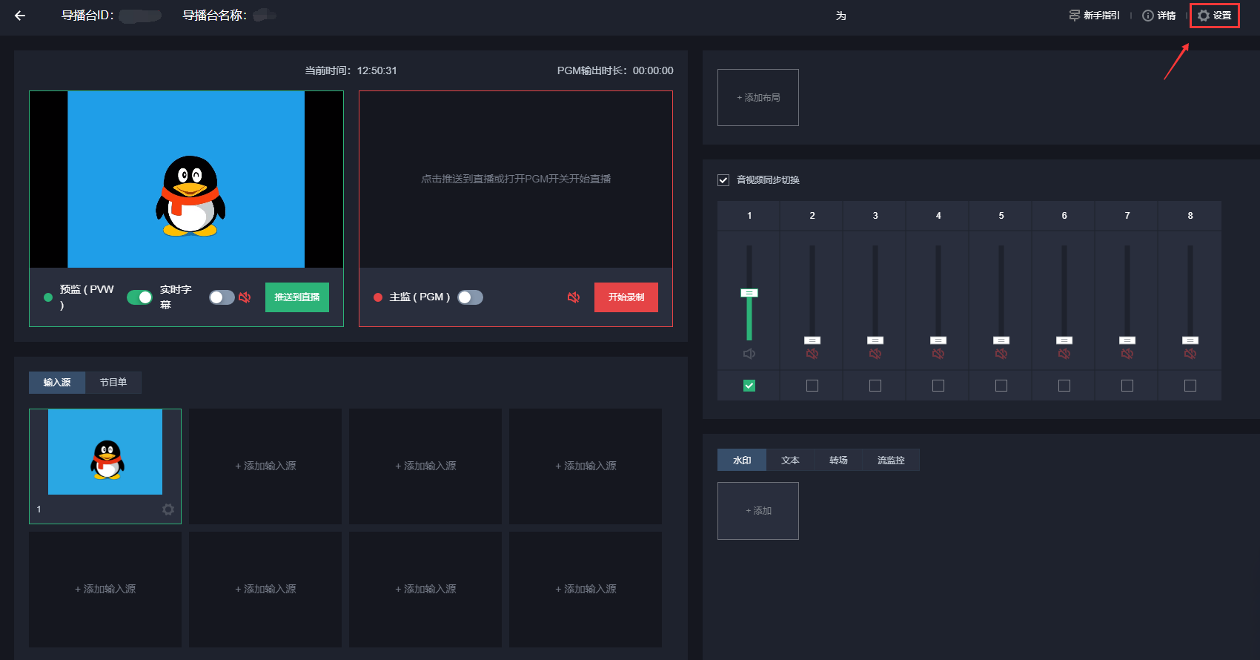Click the muted speaker icon in PVW preview

coord(245,297)
